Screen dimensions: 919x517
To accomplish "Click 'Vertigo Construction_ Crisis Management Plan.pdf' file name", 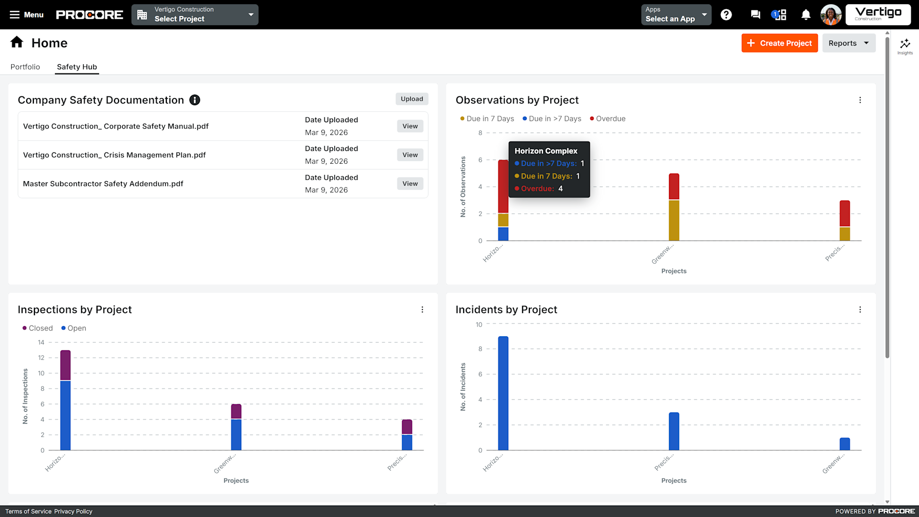I will coord(114,155).
